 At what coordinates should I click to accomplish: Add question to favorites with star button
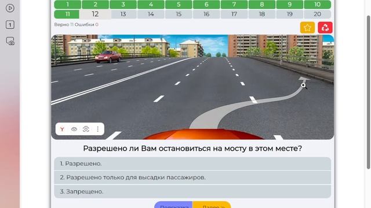tap(307, 28)
